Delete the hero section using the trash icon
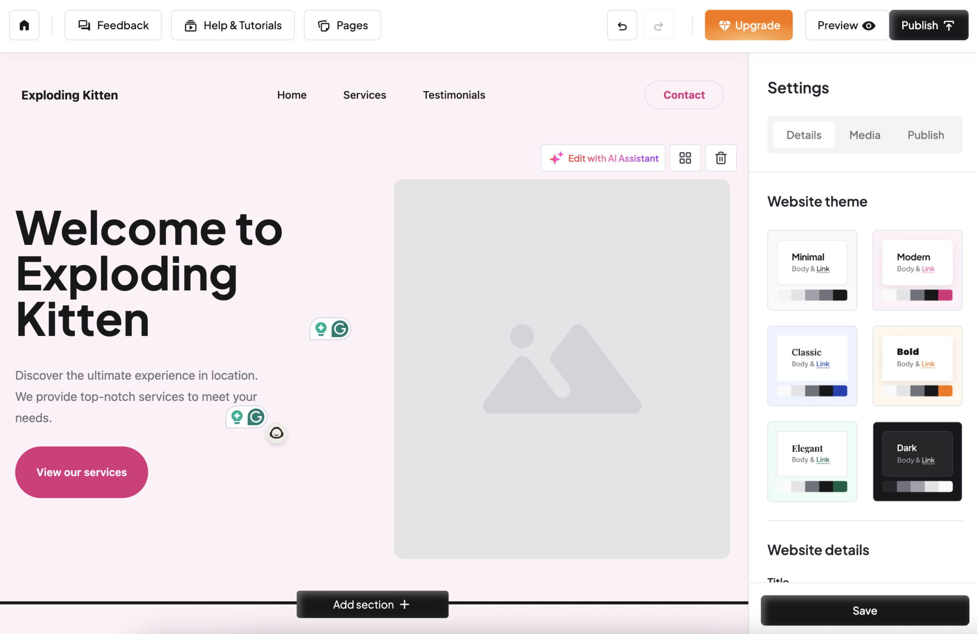Image resolution: width=977 pixels, height=634 pixels. [720, 158]
